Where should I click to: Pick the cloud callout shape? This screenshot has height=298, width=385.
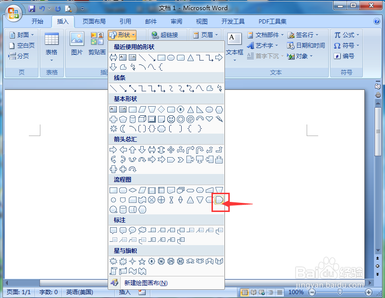142,230
